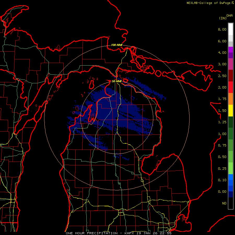Click the magenta-purple legend swatch near 4.00
235x235 pixels.
point(231,50)
